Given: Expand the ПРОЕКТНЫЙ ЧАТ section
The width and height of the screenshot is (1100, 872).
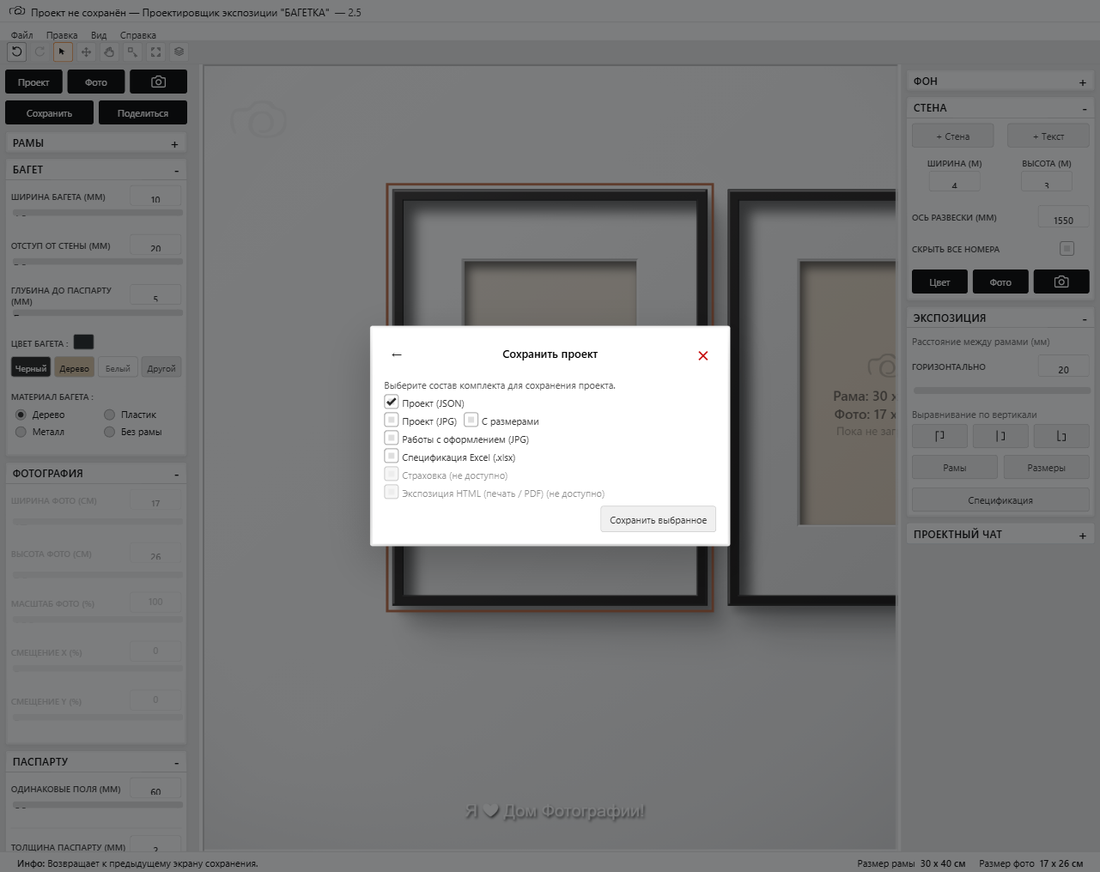Looking at the screenshot, I should (1083, 536).
